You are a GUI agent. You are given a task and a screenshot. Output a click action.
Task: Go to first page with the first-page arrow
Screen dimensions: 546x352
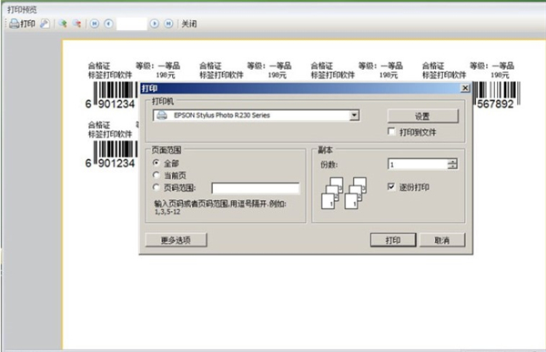95,24
